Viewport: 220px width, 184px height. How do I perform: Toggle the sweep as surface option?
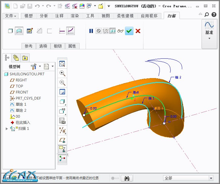pos(19,31)
